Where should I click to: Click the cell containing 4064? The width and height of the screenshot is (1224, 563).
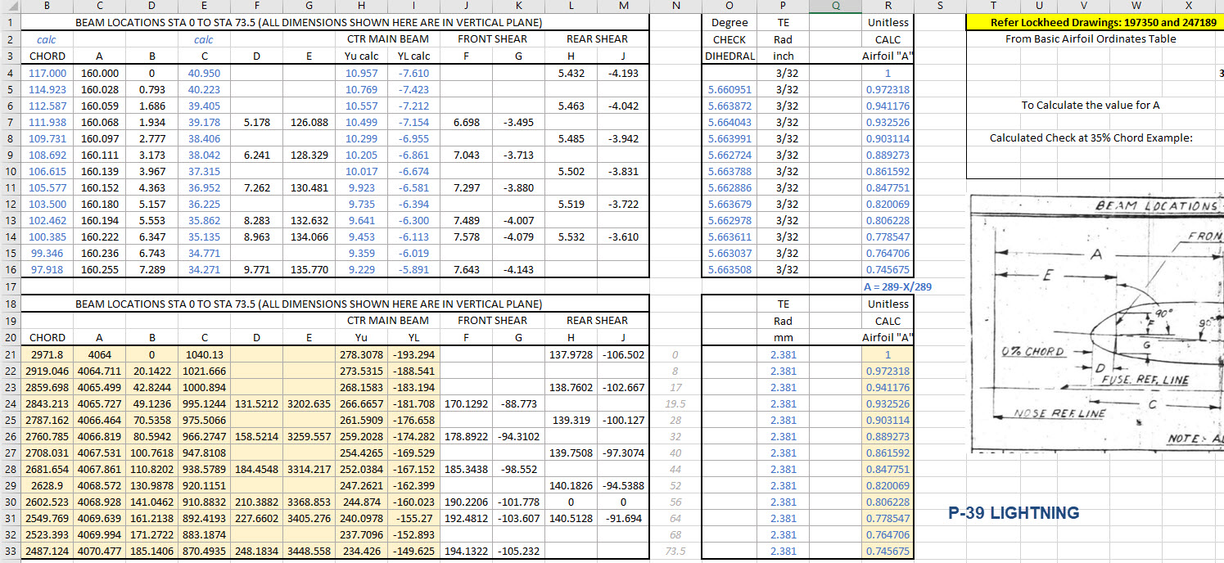pyautogui.click(x=100, y=354)
